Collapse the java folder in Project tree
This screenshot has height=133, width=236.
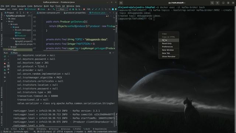click(x=11, y=27)
